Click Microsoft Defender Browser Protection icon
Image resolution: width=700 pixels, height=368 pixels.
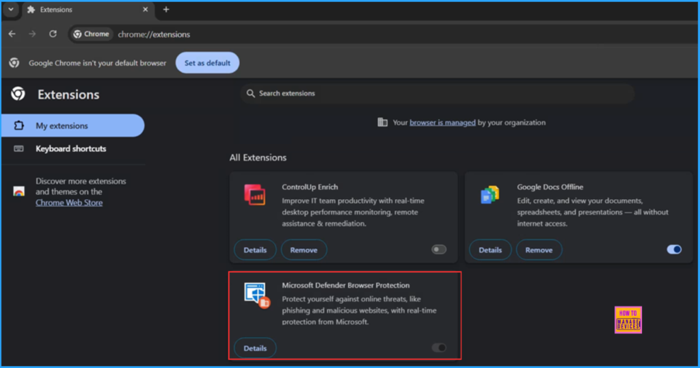257,295
